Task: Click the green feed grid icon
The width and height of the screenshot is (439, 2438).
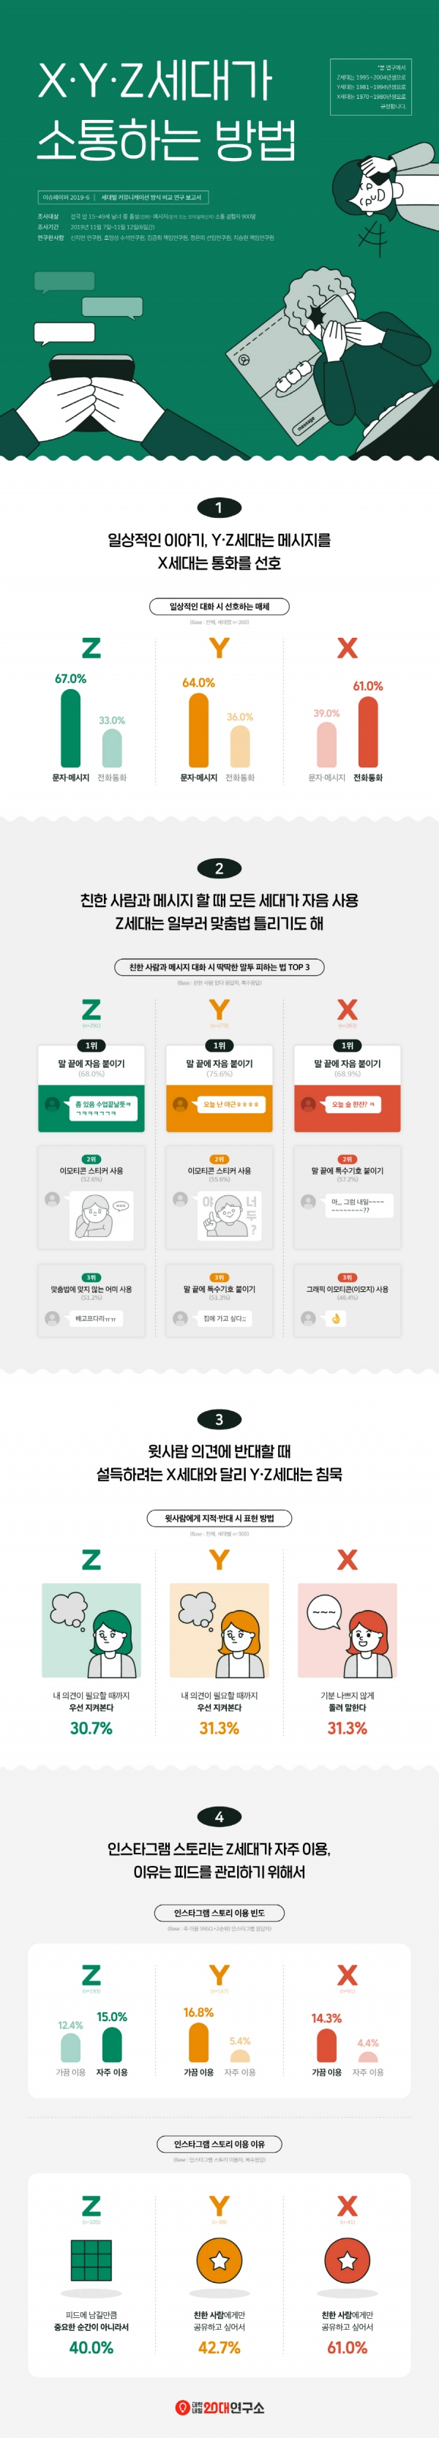Action: click(x=91, y=2261)
